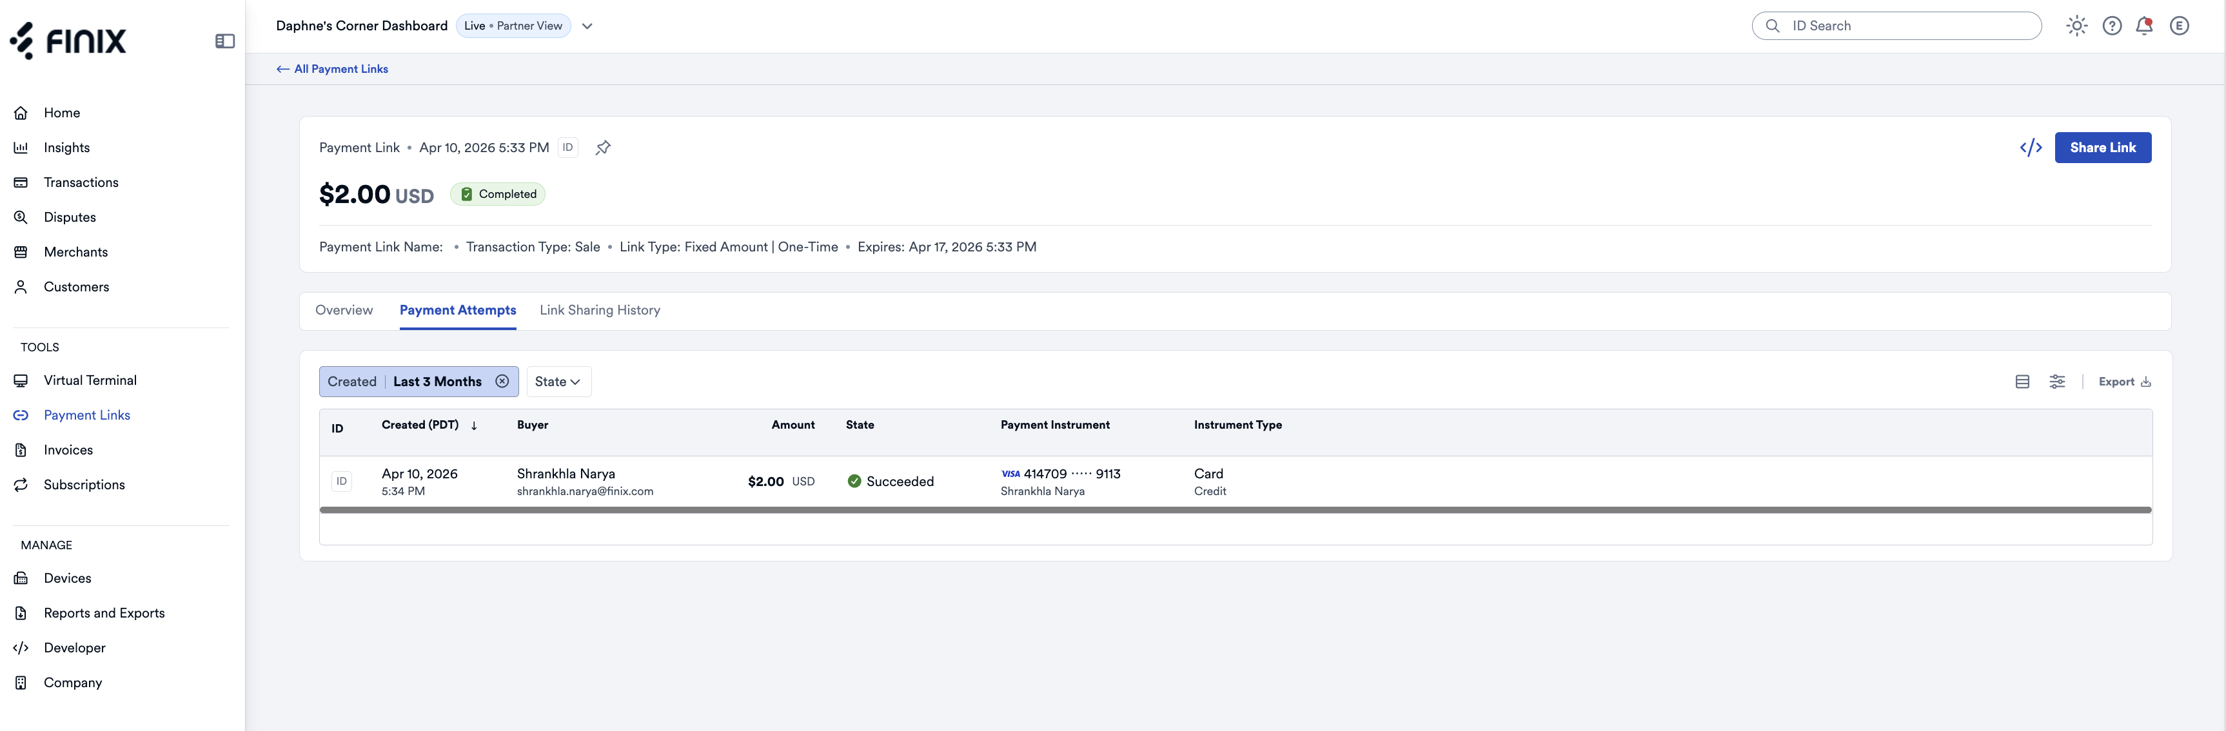The height and width of the screenshot is (731, 2226).
Task: Click the Payment Instrument column header
Action: [x=1055, y=425]
